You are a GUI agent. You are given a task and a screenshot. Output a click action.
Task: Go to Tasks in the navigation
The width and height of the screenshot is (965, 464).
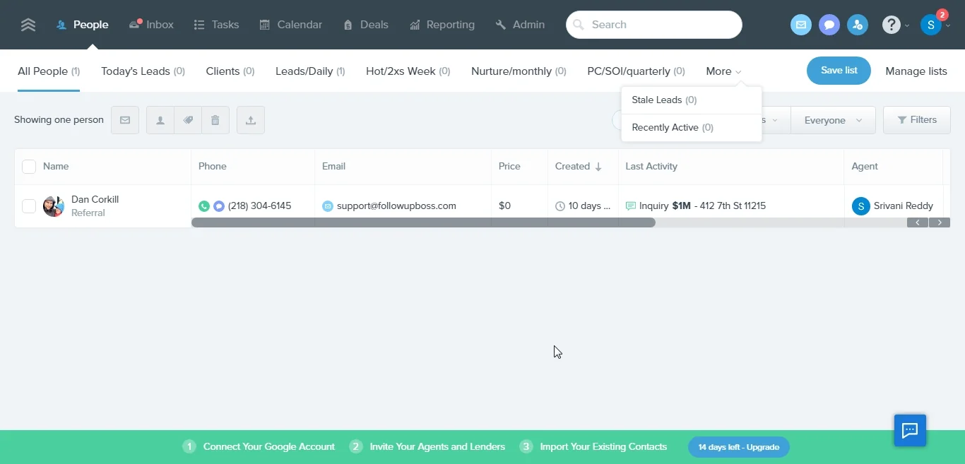pyautogui.click(x=216, y=25)
